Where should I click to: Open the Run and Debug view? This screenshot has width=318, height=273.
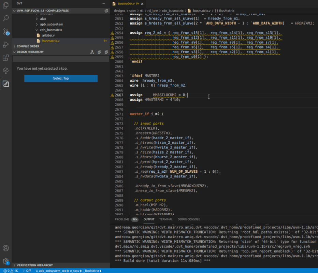tap(5, 45)
